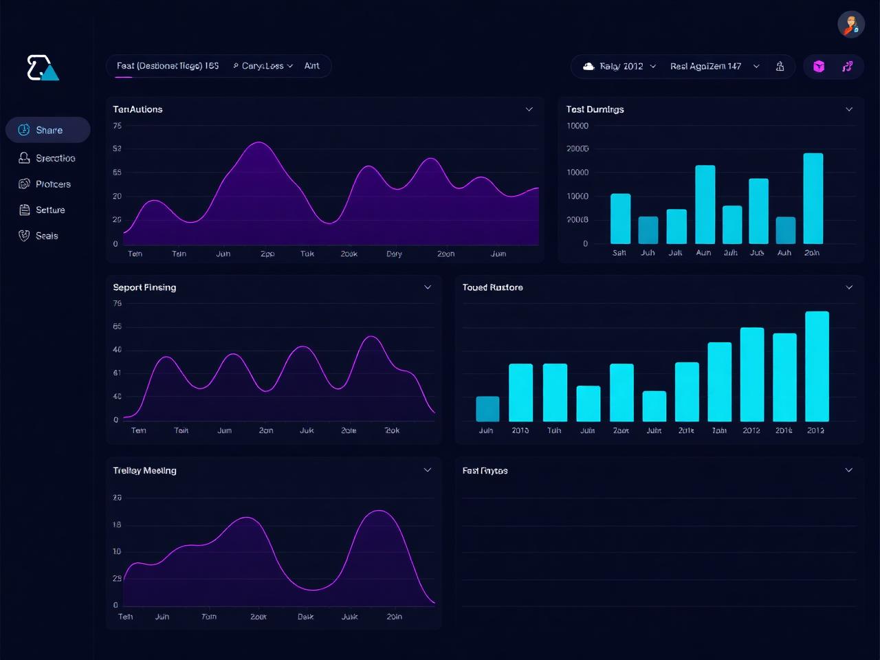Collapse the TanAutions panel chevron

click(x=529, y=109)
